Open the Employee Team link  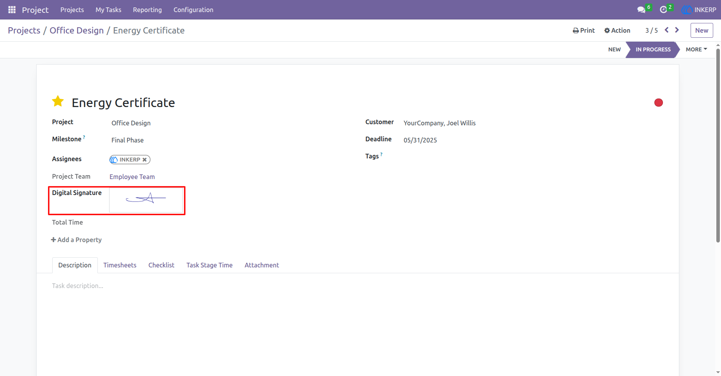[132, 177]
